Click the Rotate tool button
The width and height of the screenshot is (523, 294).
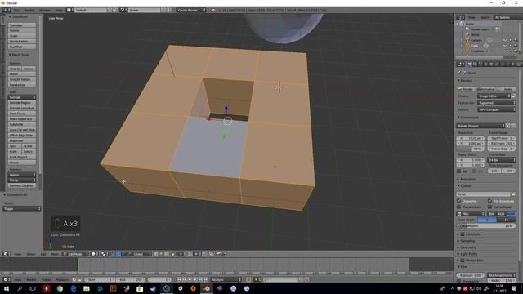(x=22, y=31)
